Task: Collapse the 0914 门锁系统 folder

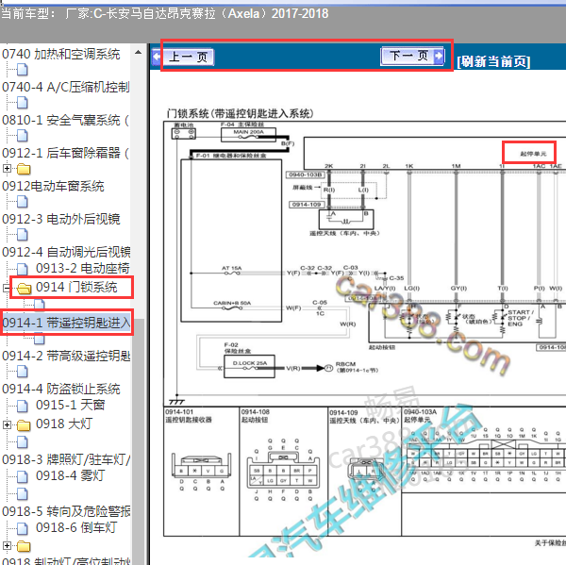Action: point(7,288)
